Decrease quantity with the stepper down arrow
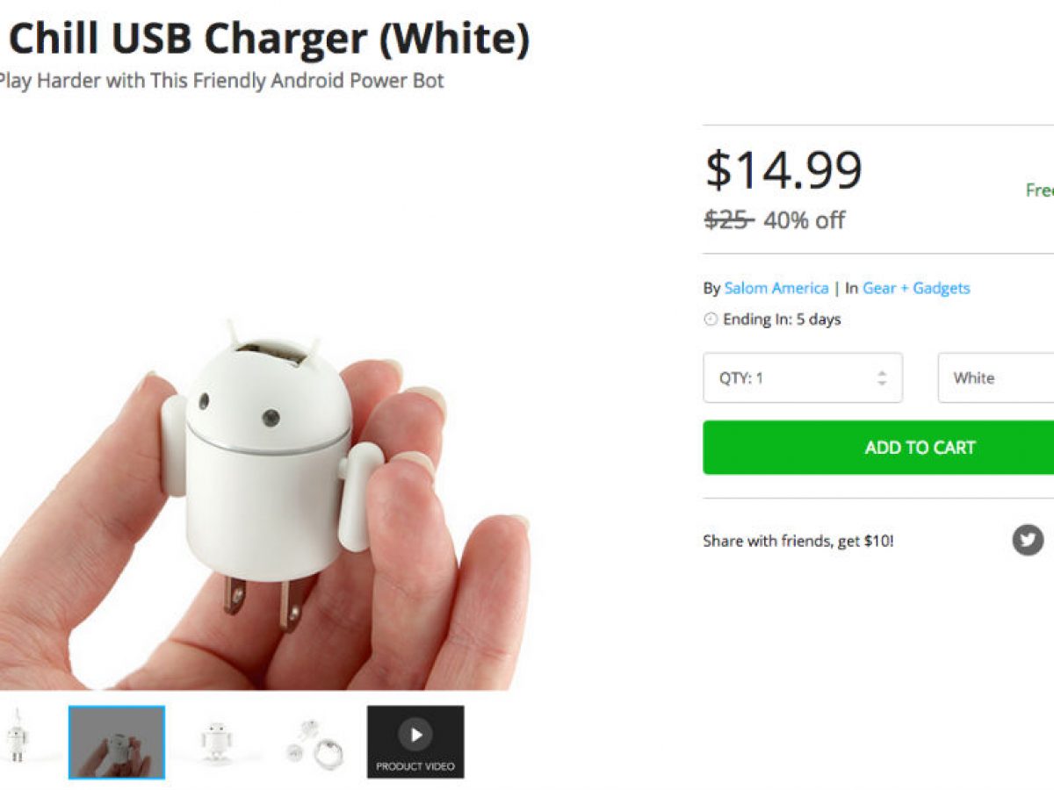 tap(881, 384)
